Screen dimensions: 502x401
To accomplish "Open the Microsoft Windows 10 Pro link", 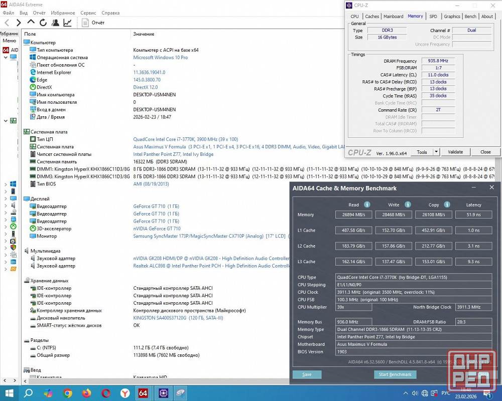I will click(161, 58).
